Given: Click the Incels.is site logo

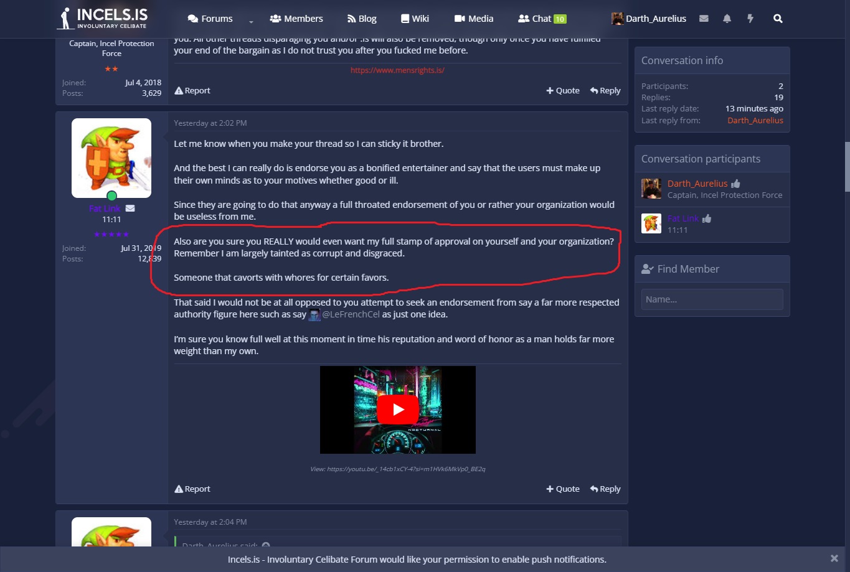Looking at the screenshot, I should point(103,19).
